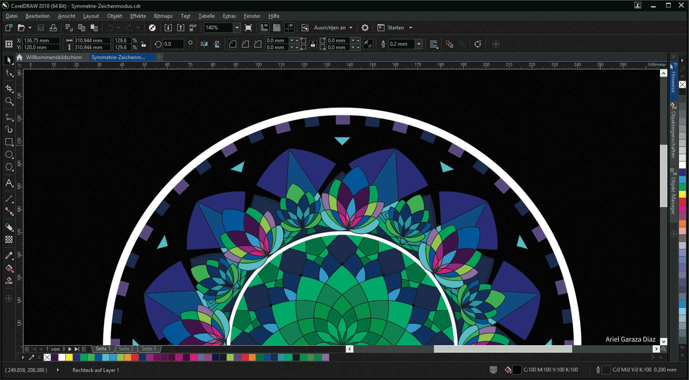This screenshot has width=689, height=380.
Task: Select the Crop tool
Action: 9,88
